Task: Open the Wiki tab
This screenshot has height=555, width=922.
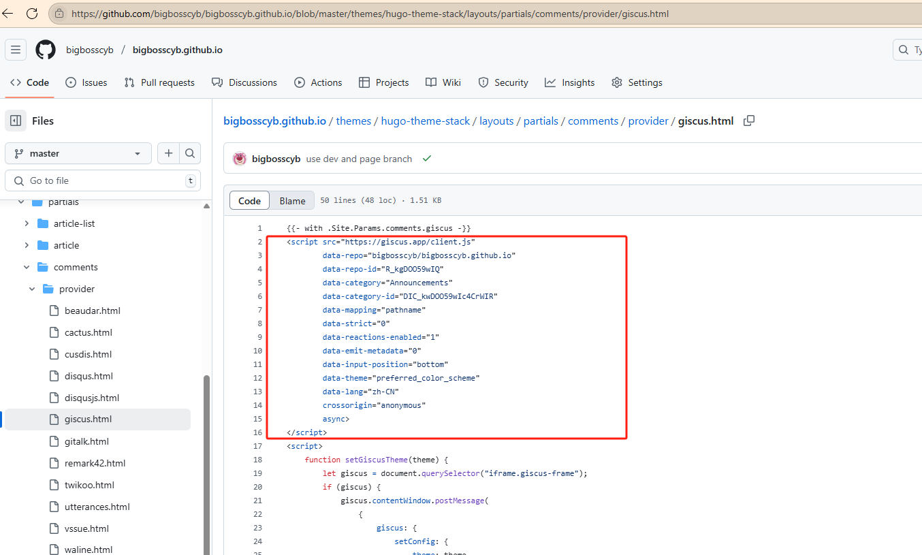Action: click(443, 82)
